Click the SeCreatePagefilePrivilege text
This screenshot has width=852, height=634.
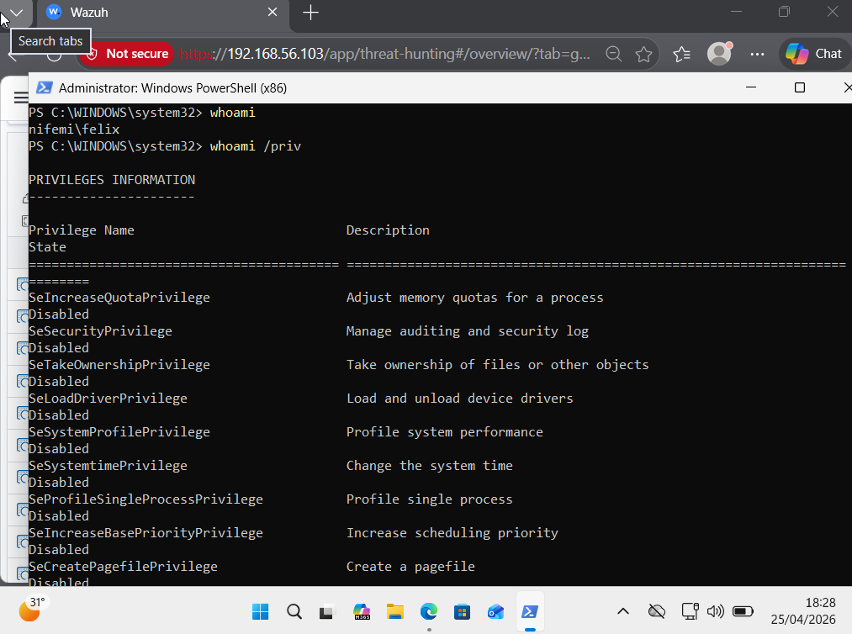point(123,567)
